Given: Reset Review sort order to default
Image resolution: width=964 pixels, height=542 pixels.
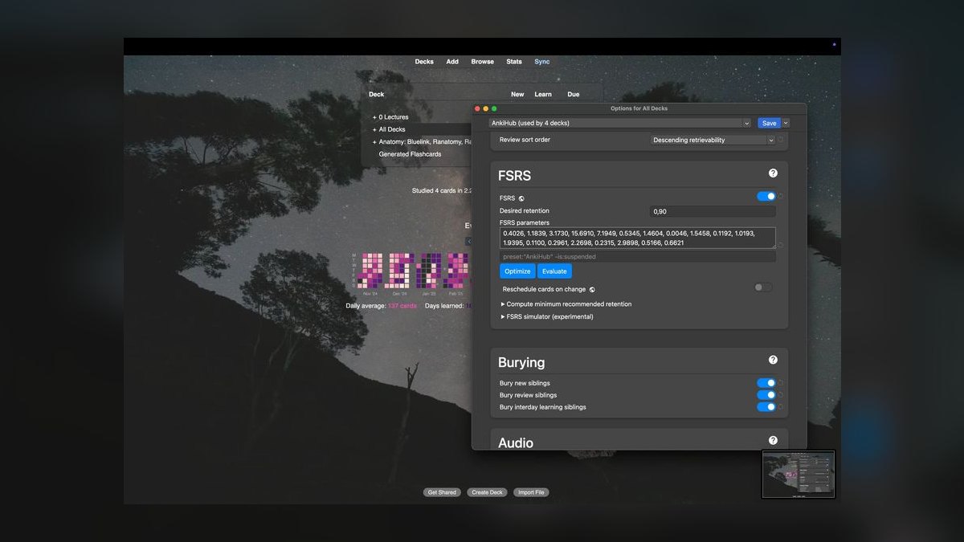Looking at the screenshot, I should tap(780, 140).
